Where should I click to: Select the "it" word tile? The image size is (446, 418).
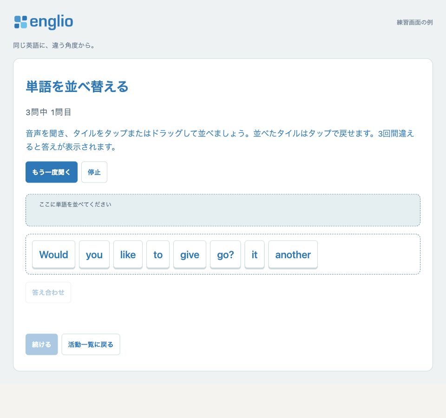click(x=255, y=255)
